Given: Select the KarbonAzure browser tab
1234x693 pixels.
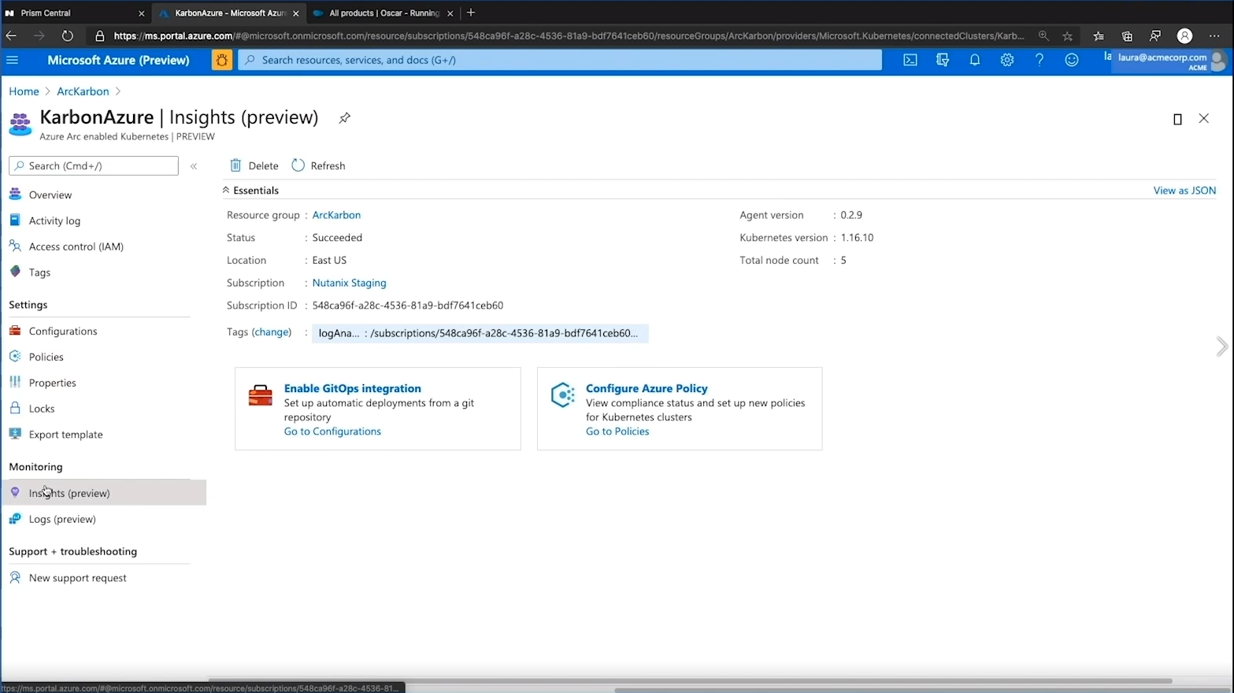Looking at the screenshot, I should point(230,13).
